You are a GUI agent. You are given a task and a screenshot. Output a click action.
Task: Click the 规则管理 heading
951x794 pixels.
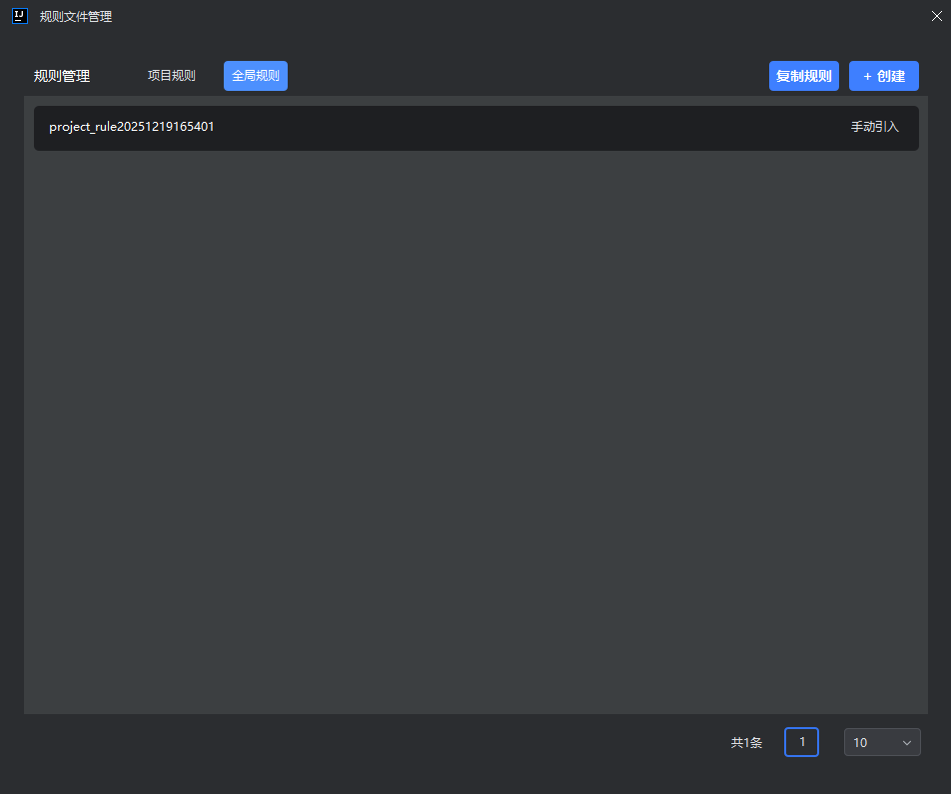click(62, 77)
